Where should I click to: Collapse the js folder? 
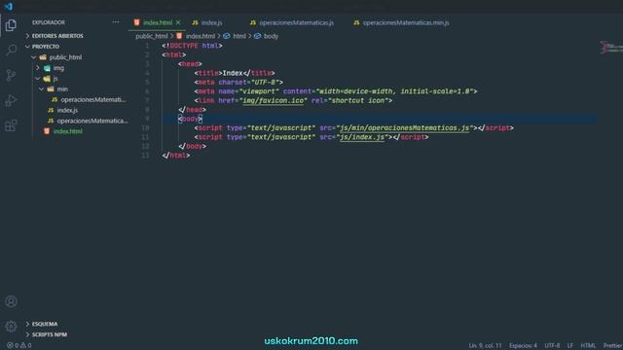pos(55,79)
